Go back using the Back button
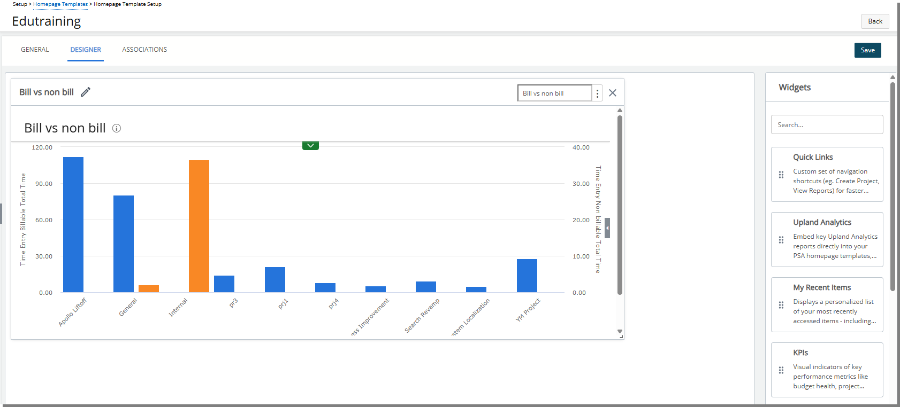Image resolution: width=900 pixels, height=407 pixels. click(875, 21)
